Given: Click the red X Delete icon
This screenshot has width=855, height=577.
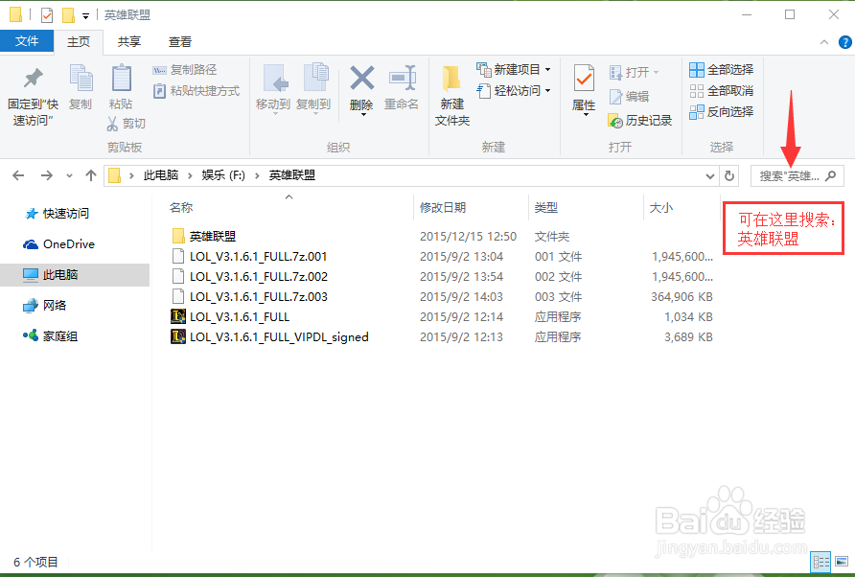Looking at the screenshot, I should tap(361, 78).
